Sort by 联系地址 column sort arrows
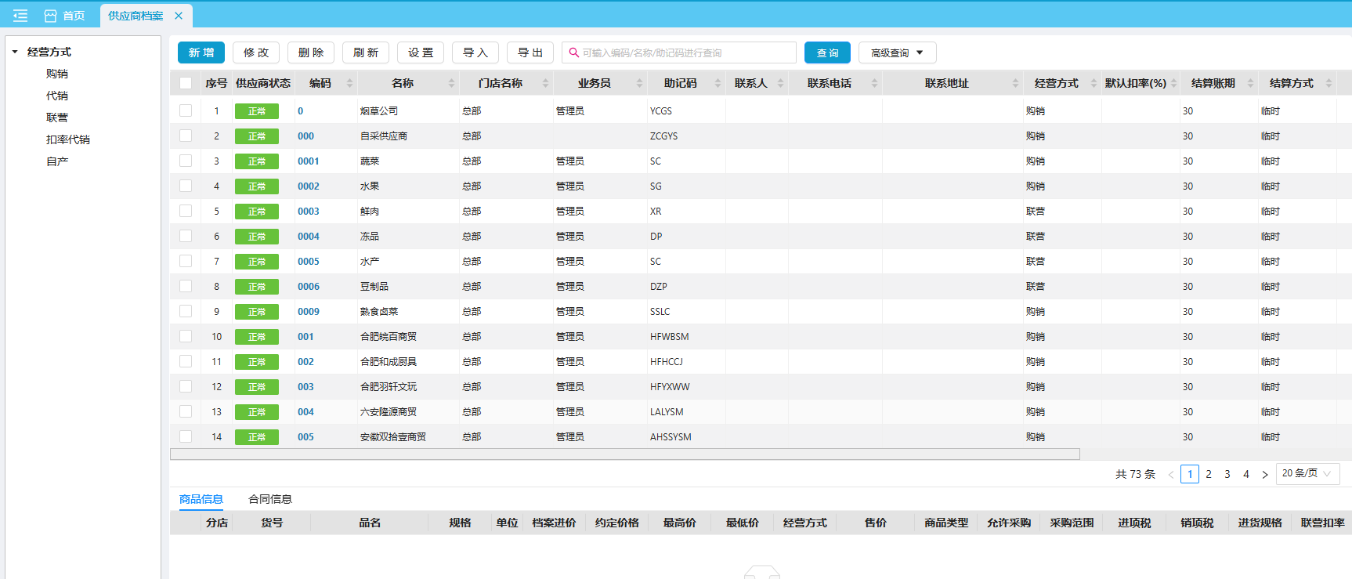Viewport: 1352px width, 579px height. 1015,83
